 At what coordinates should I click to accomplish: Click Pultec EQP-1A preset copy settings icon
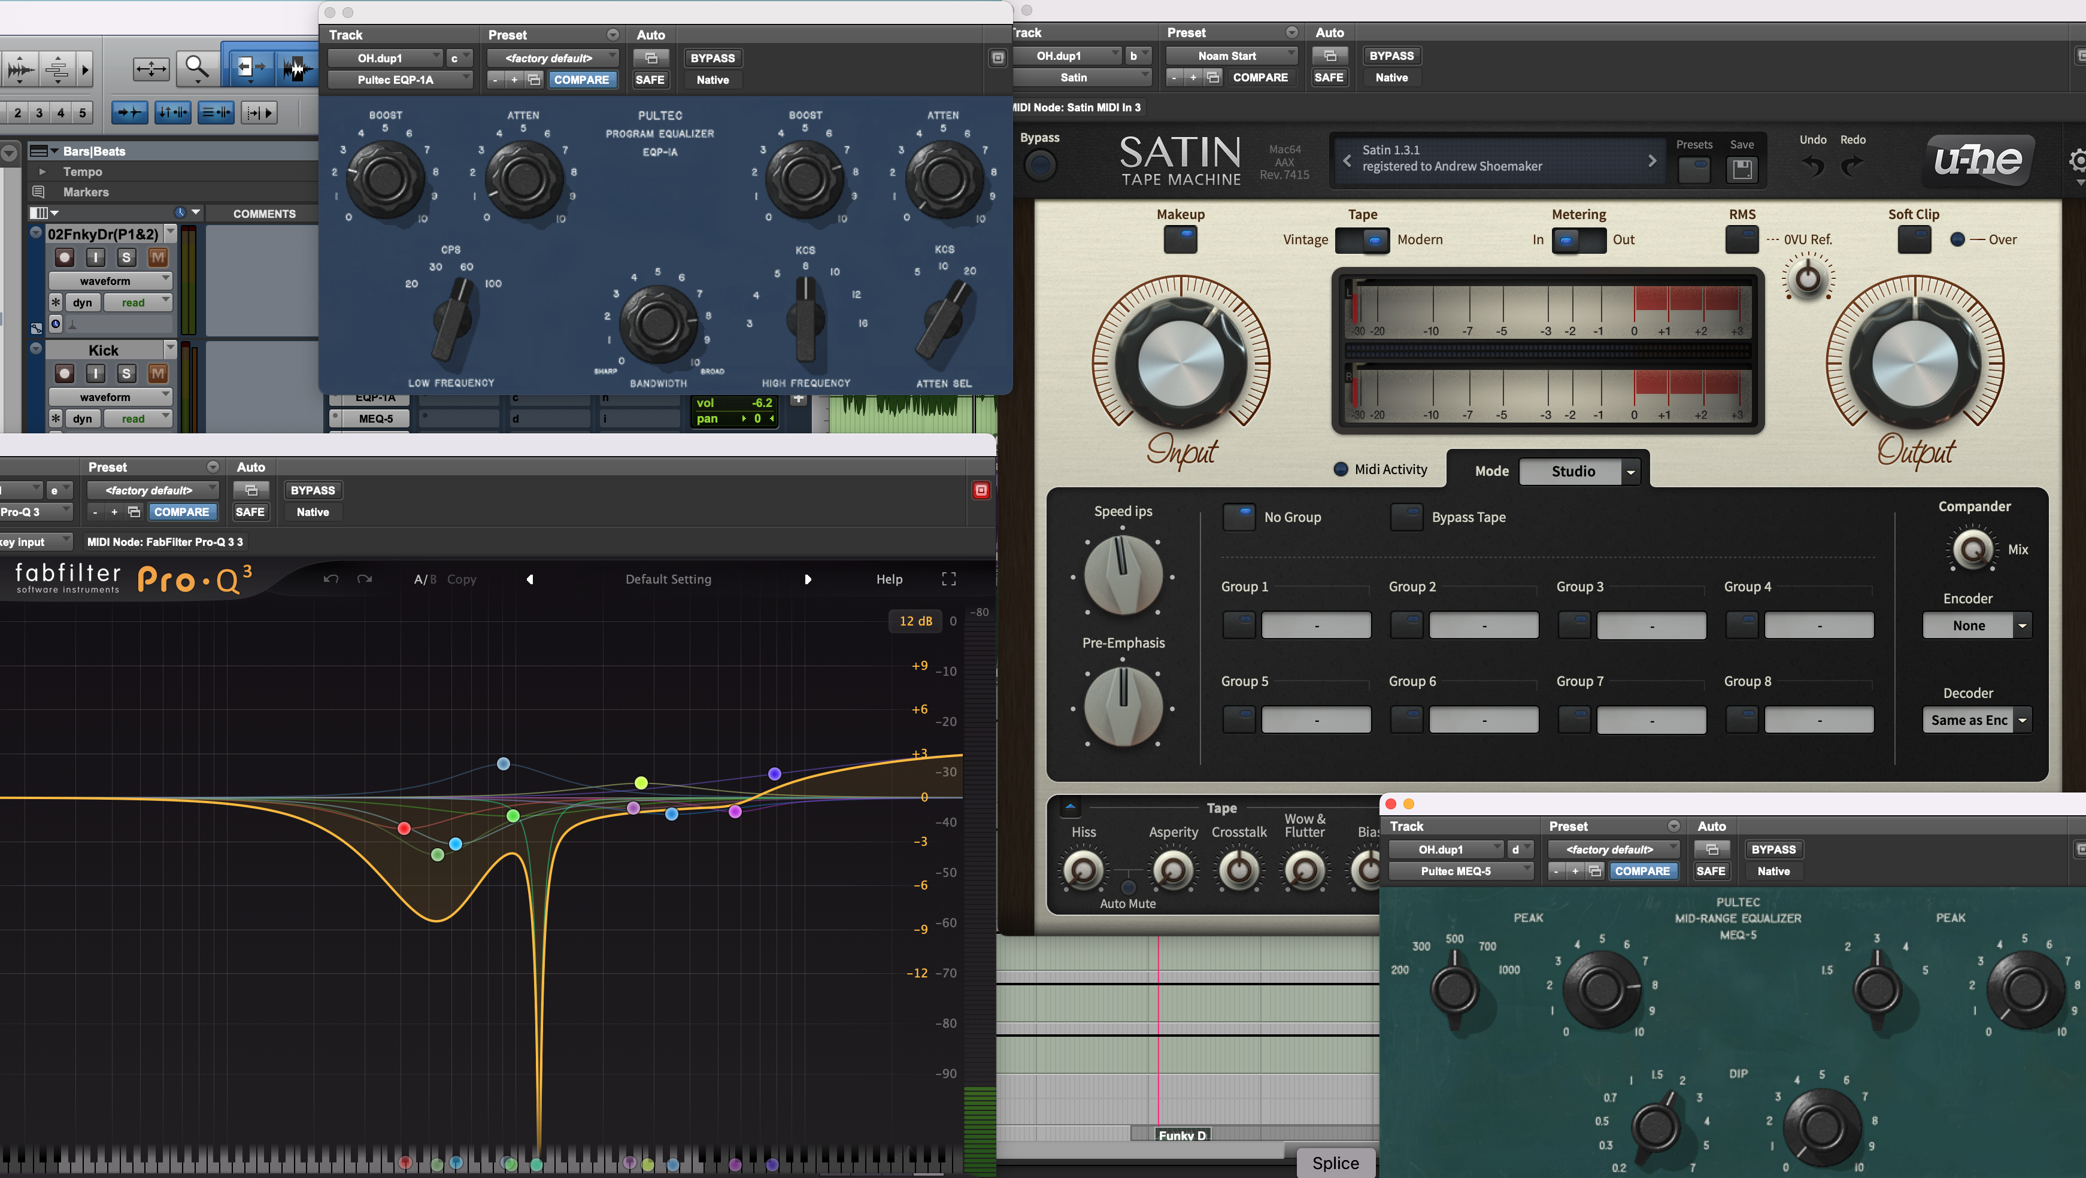coord(533,80)
